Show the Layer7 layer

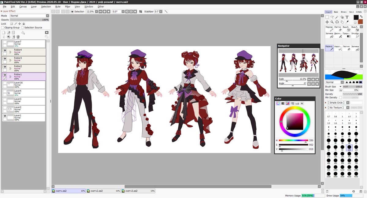tap(5, 42)
